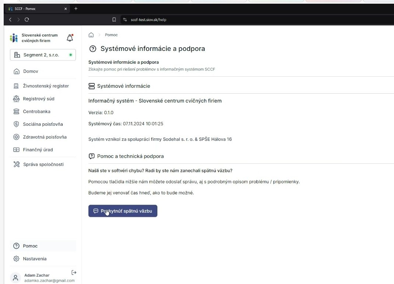Open the Segment 2, s.r.o. company selector

coord(43,55)
